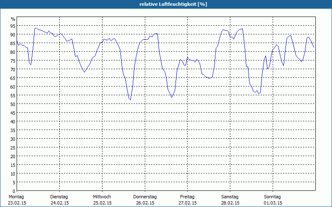Click the y-axis value '65'

click(x=13, y=78)
